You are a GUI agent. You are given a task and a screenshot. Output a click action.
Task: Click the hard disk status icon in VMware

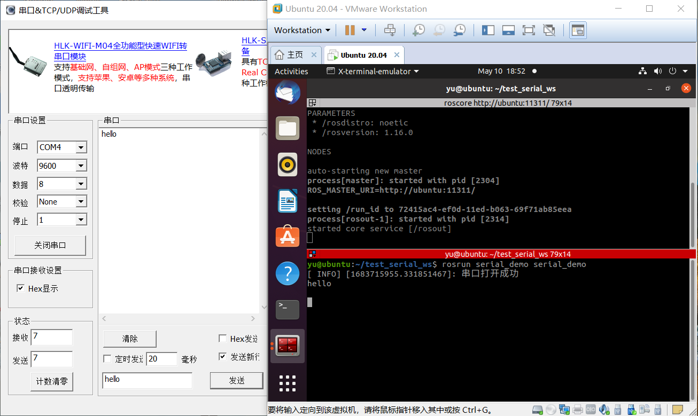539,410
